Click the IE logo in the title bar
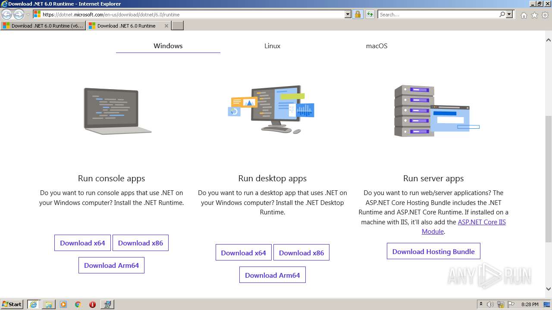Viewport: 552px width, 310px height. [x=4, y=4]
